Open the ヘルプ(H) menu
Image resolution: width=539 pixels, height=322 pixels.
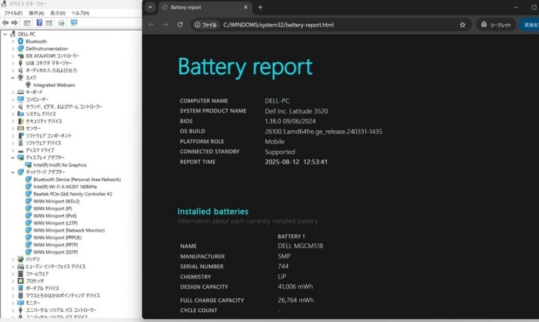[x=80, y=13]
